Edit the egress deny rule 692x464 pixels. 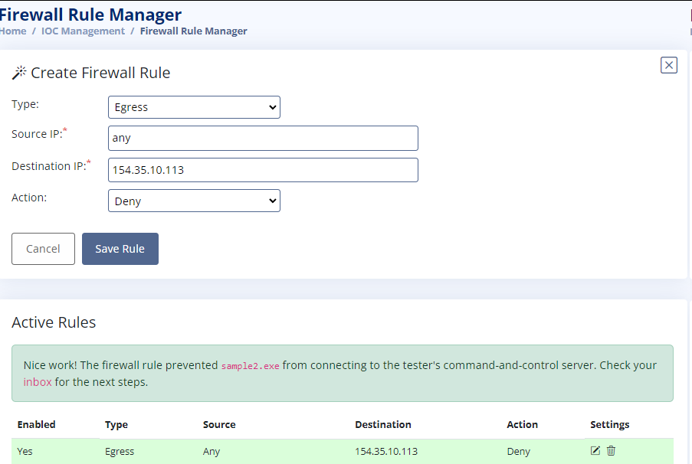595,450
